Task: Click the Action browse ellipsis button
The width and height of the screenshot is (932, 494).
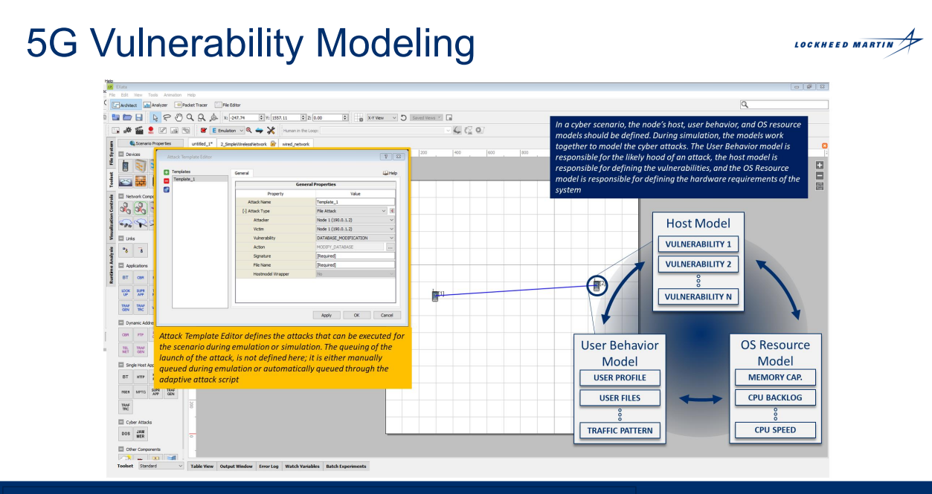Action: (x=391, y=247)
